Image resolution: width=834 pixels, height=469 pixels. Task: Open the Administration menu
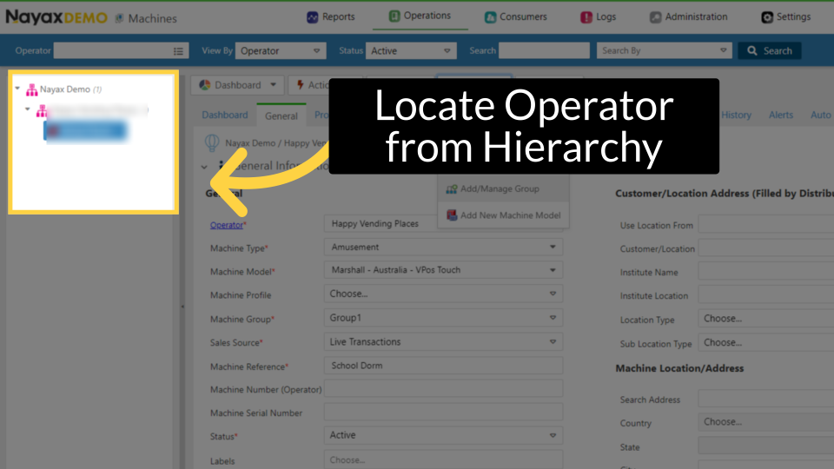(x=688, y=17)
